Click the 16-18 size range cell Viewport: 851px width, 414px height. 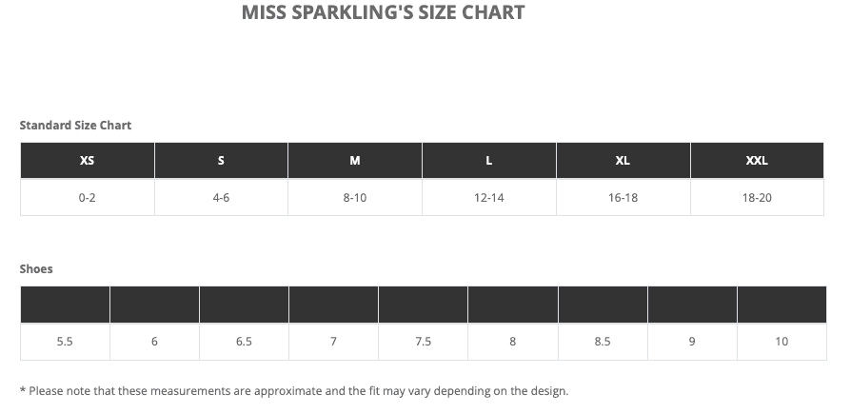tap(623, 198)
